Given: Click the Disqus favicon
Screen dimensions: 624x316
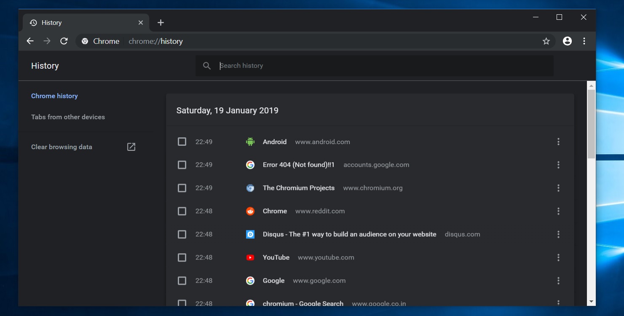Looking at the screenshot, I should (250, 234).
